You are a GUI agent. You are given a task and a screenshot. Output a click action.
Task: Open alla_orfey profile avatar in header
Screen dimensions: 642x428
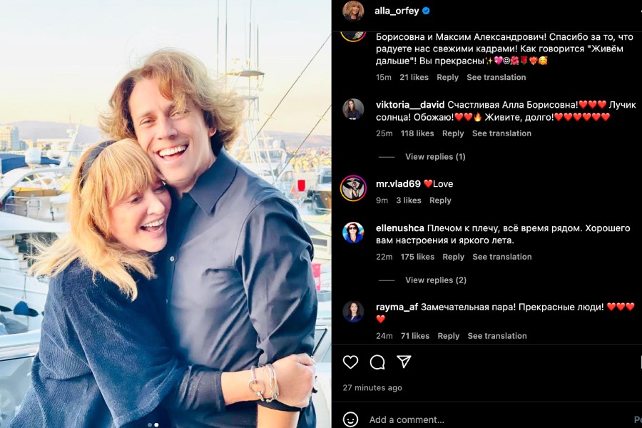coord(353,11)
